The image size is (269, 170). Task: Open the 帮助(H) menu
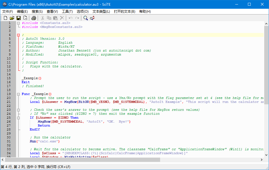tap(145, 12)
